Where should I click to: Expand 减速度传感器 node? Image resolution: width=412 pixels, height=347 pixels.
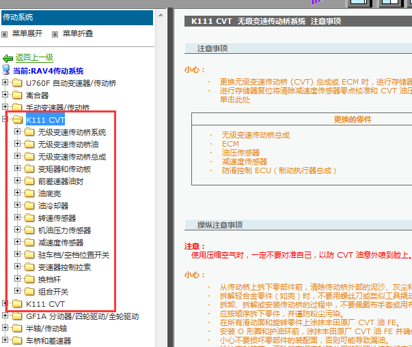(17, 241)
